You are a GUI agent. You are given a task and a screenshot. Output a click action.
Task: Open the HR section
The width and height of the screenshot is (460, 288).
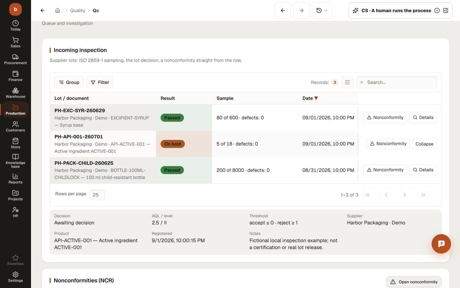point(15,212)
